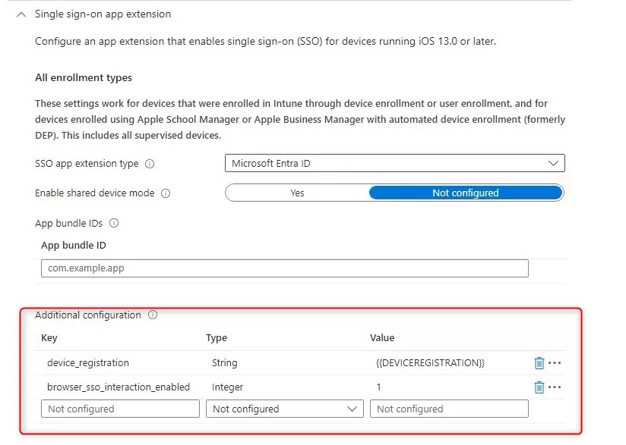Show info tooltip for Enable shared device mode
This screenshot has width=626, height=445.
166,193
